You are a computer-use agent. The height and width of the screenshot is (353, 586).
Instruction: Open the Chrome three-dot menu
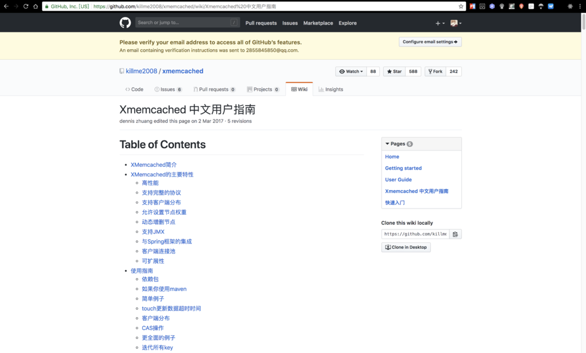tap(580, 6)
